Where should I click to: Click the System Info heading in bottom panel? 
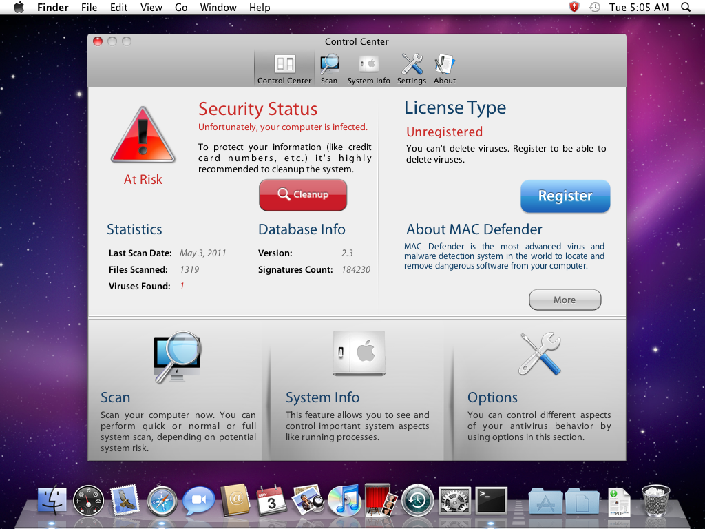pyautogui.click(x=322, y=397)
